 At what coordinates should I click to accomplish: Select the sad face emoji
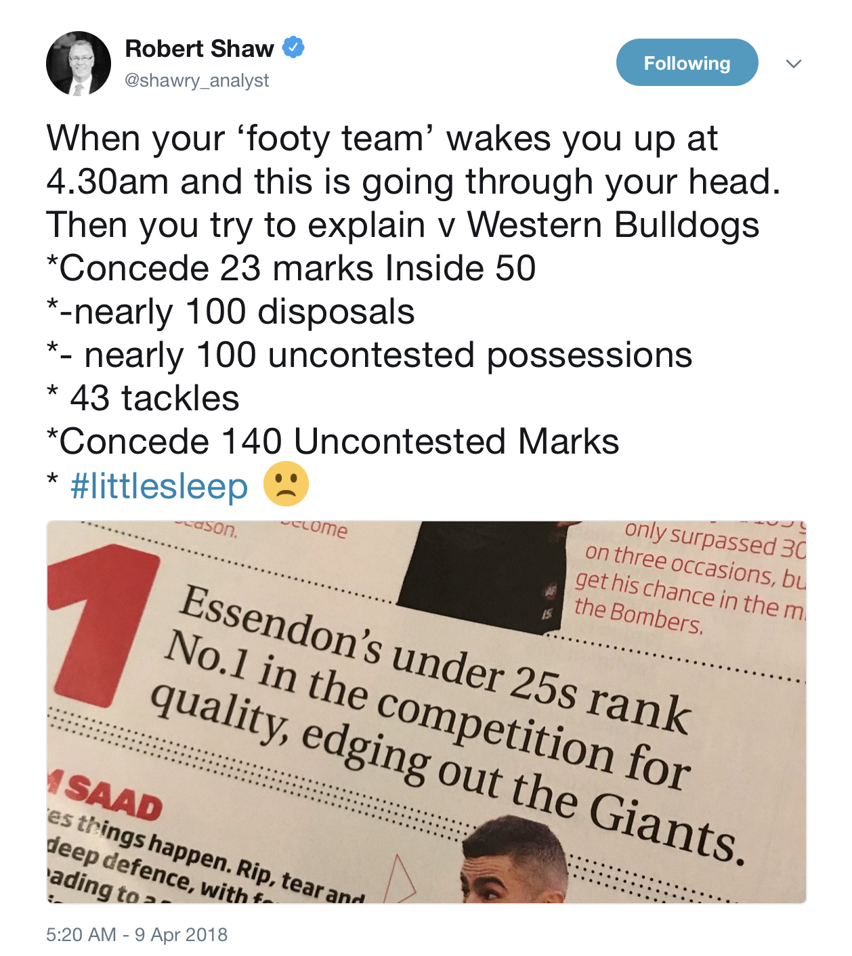[x=286, y=484]
